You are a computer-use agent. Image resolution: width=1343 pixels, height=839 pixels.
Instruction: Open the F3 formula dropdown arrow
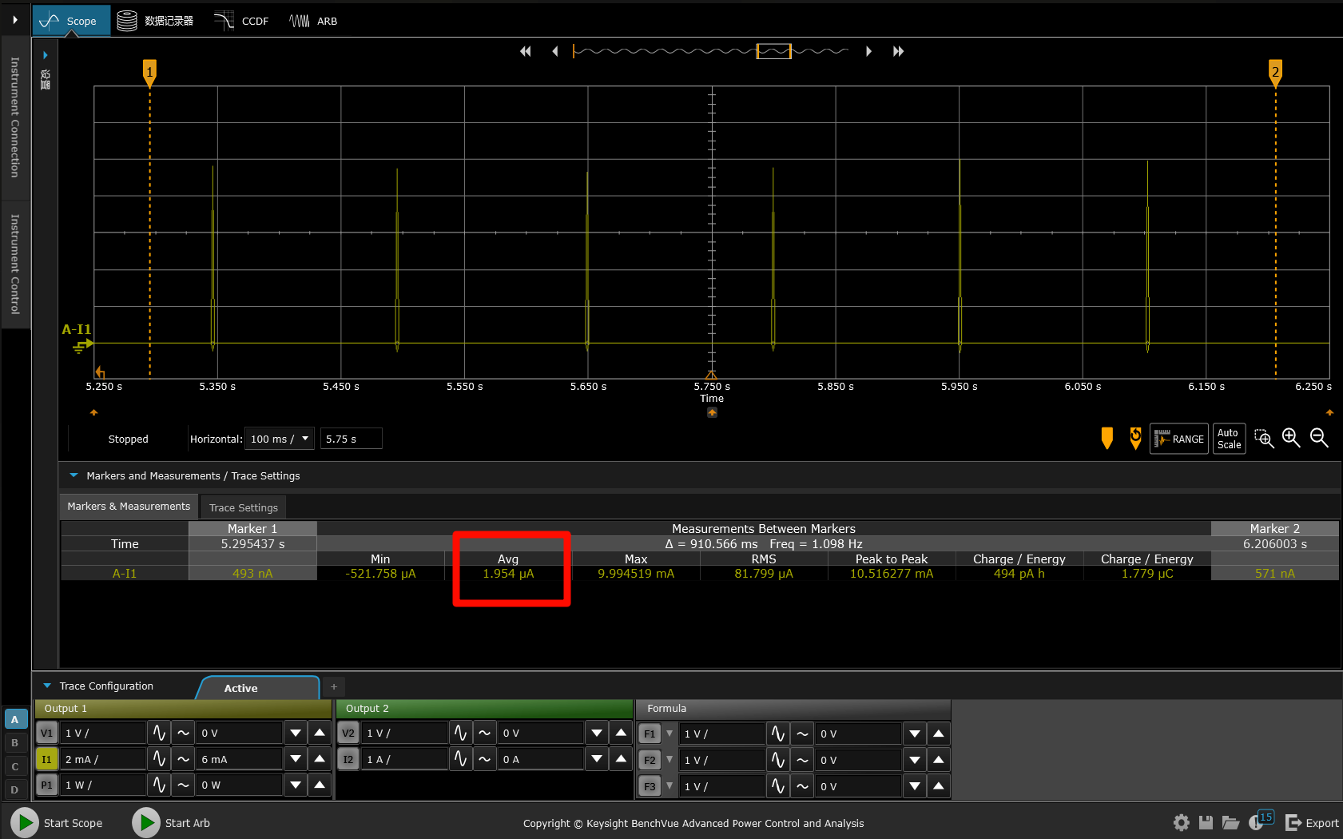point(670,786)
